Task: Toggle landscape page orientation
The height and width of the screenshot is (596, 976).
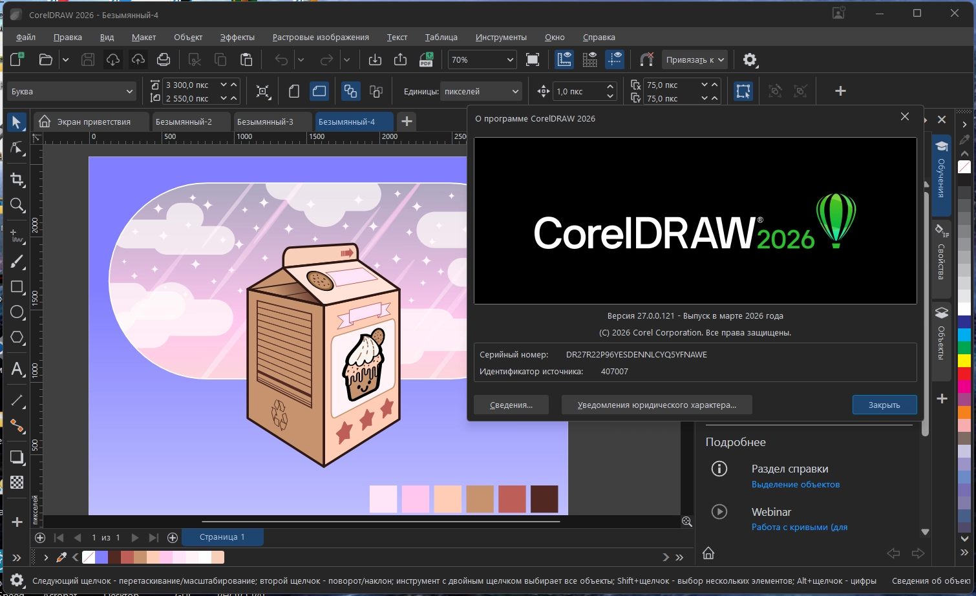Action: 319,91
